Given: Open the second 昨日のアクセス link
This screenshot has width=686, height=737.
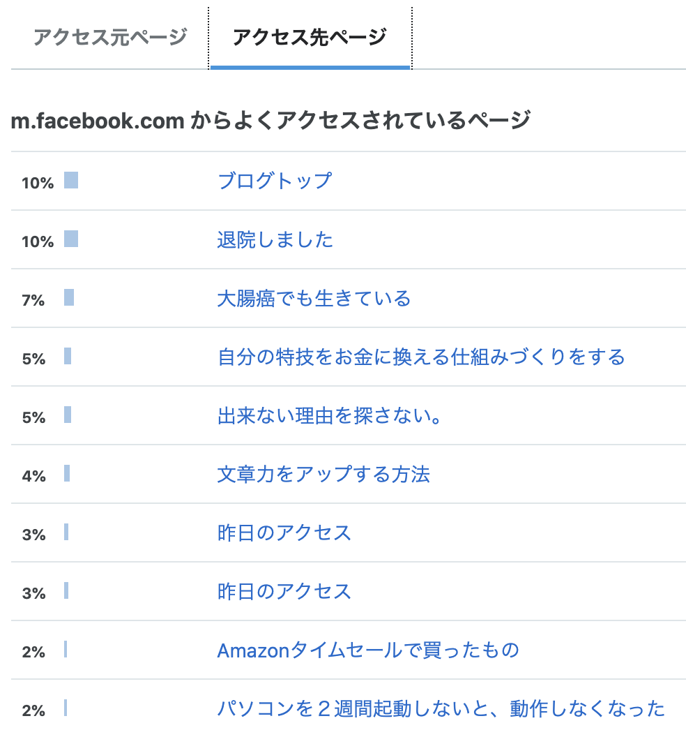Looking at the screenshot, I should [x=284, y=591].
